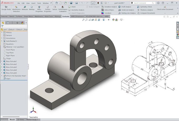Screen dimensions: 179x121
Task: Click Check Active Document
Action: pyautogui.click(x=165, y=8)
